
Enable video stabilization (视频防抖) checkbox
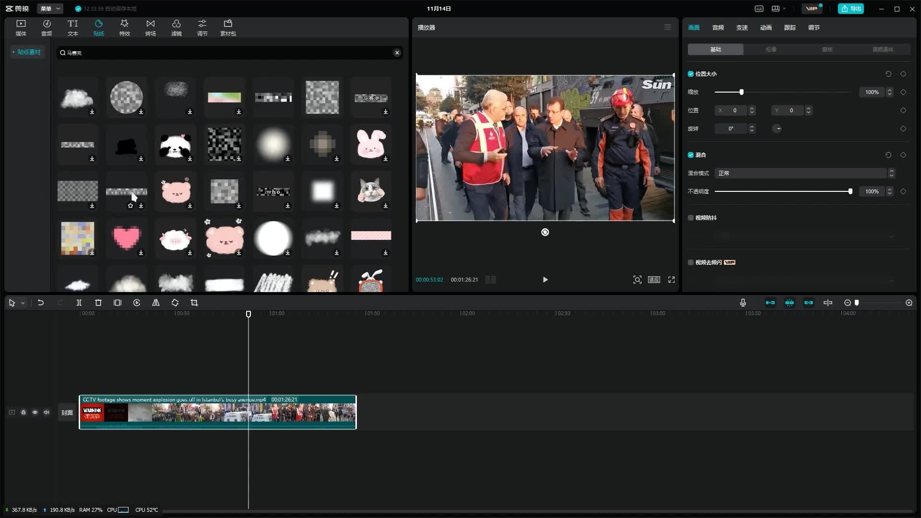coord(691,218)
